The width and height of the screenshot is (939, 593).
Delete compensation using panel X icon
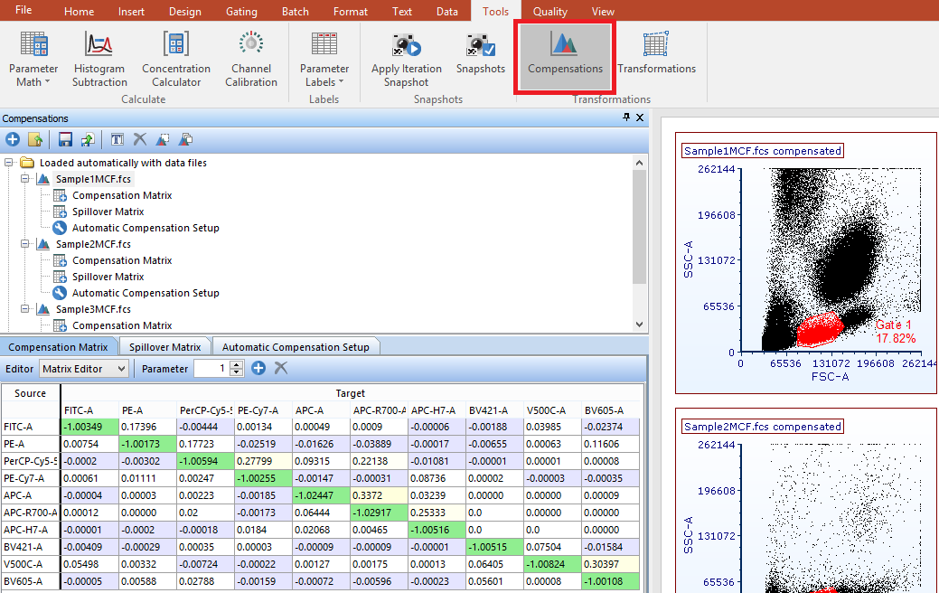(139, 139)
